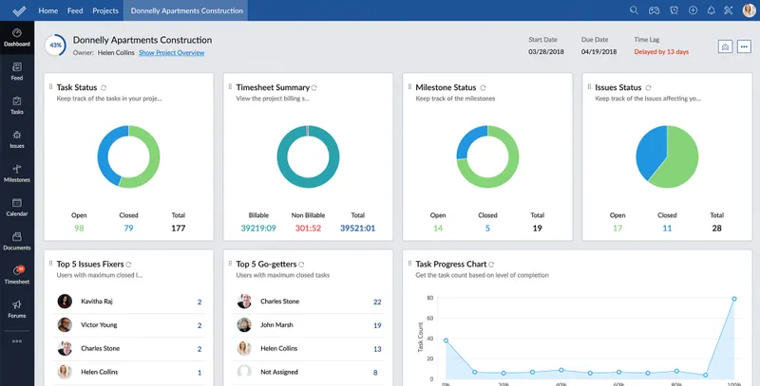
Task: Click the closed issues count 11
Action: (x=667, y=228)
